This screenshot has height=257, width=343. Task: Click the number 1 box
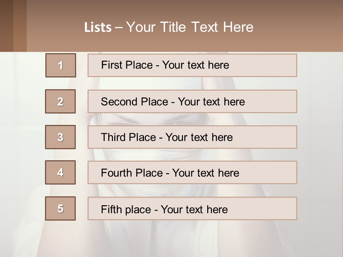coord(61,65)
